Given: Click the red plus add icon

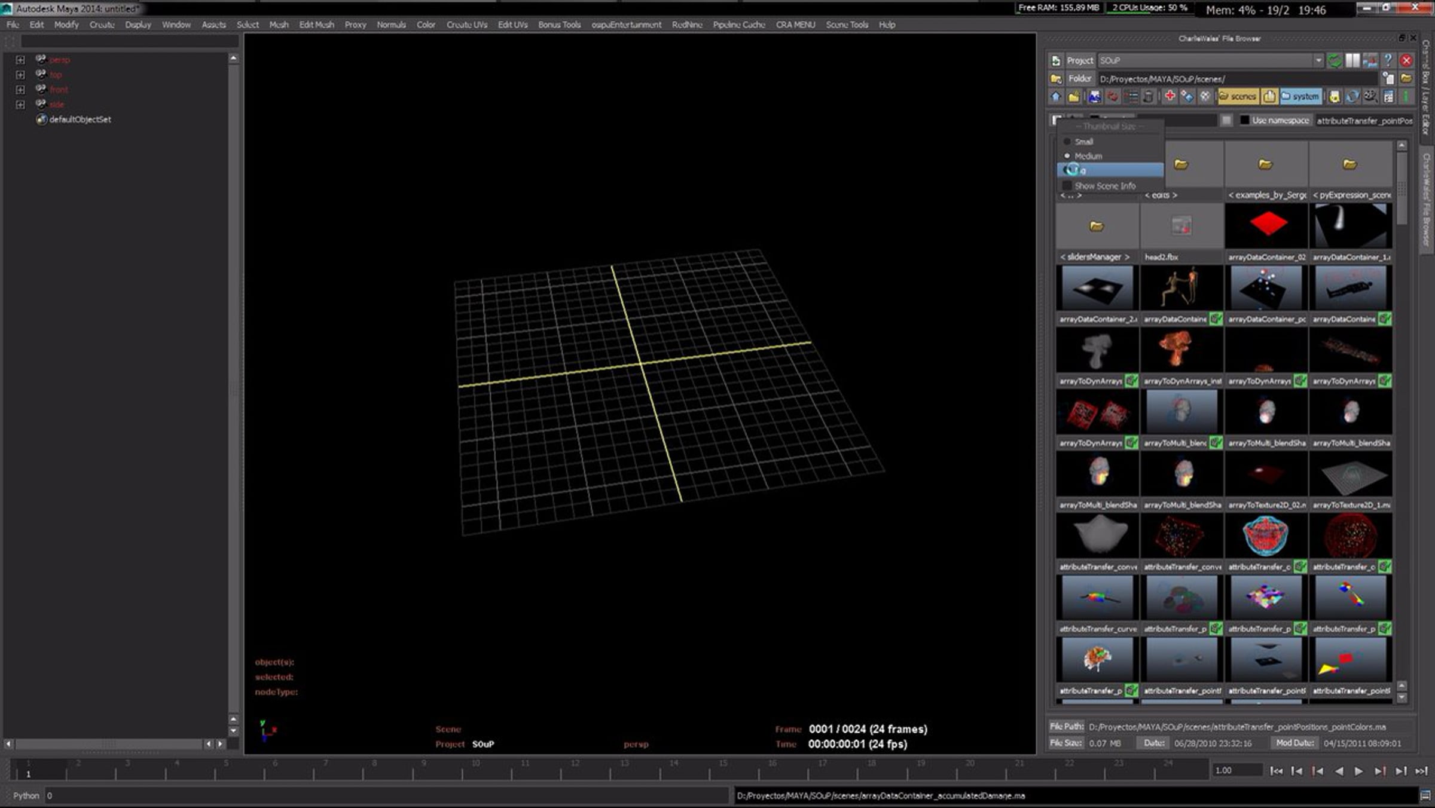Looking at the screenshot, I should pos(1170,96).
